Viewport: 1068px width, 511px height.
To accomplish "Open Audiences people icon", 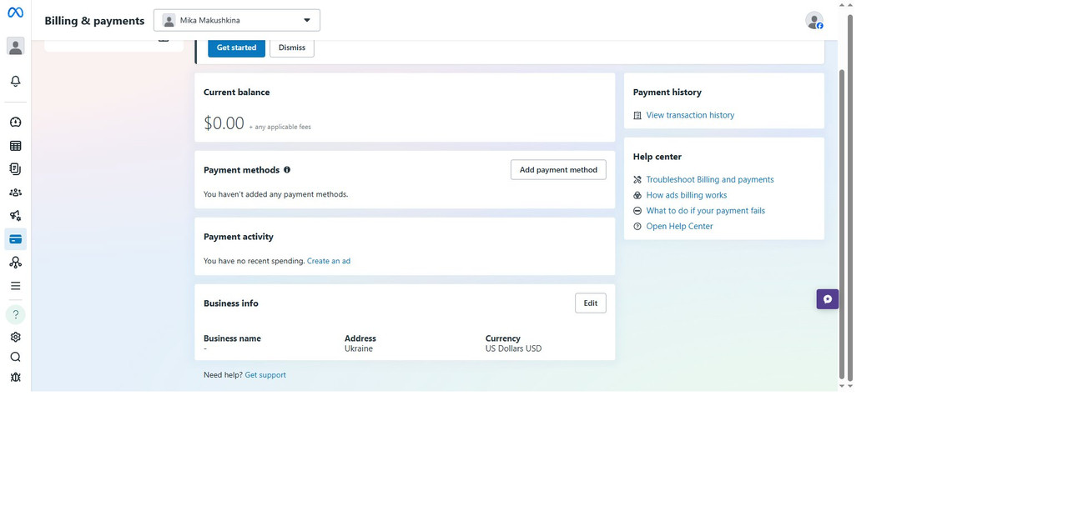I will (x=15, y=193).
